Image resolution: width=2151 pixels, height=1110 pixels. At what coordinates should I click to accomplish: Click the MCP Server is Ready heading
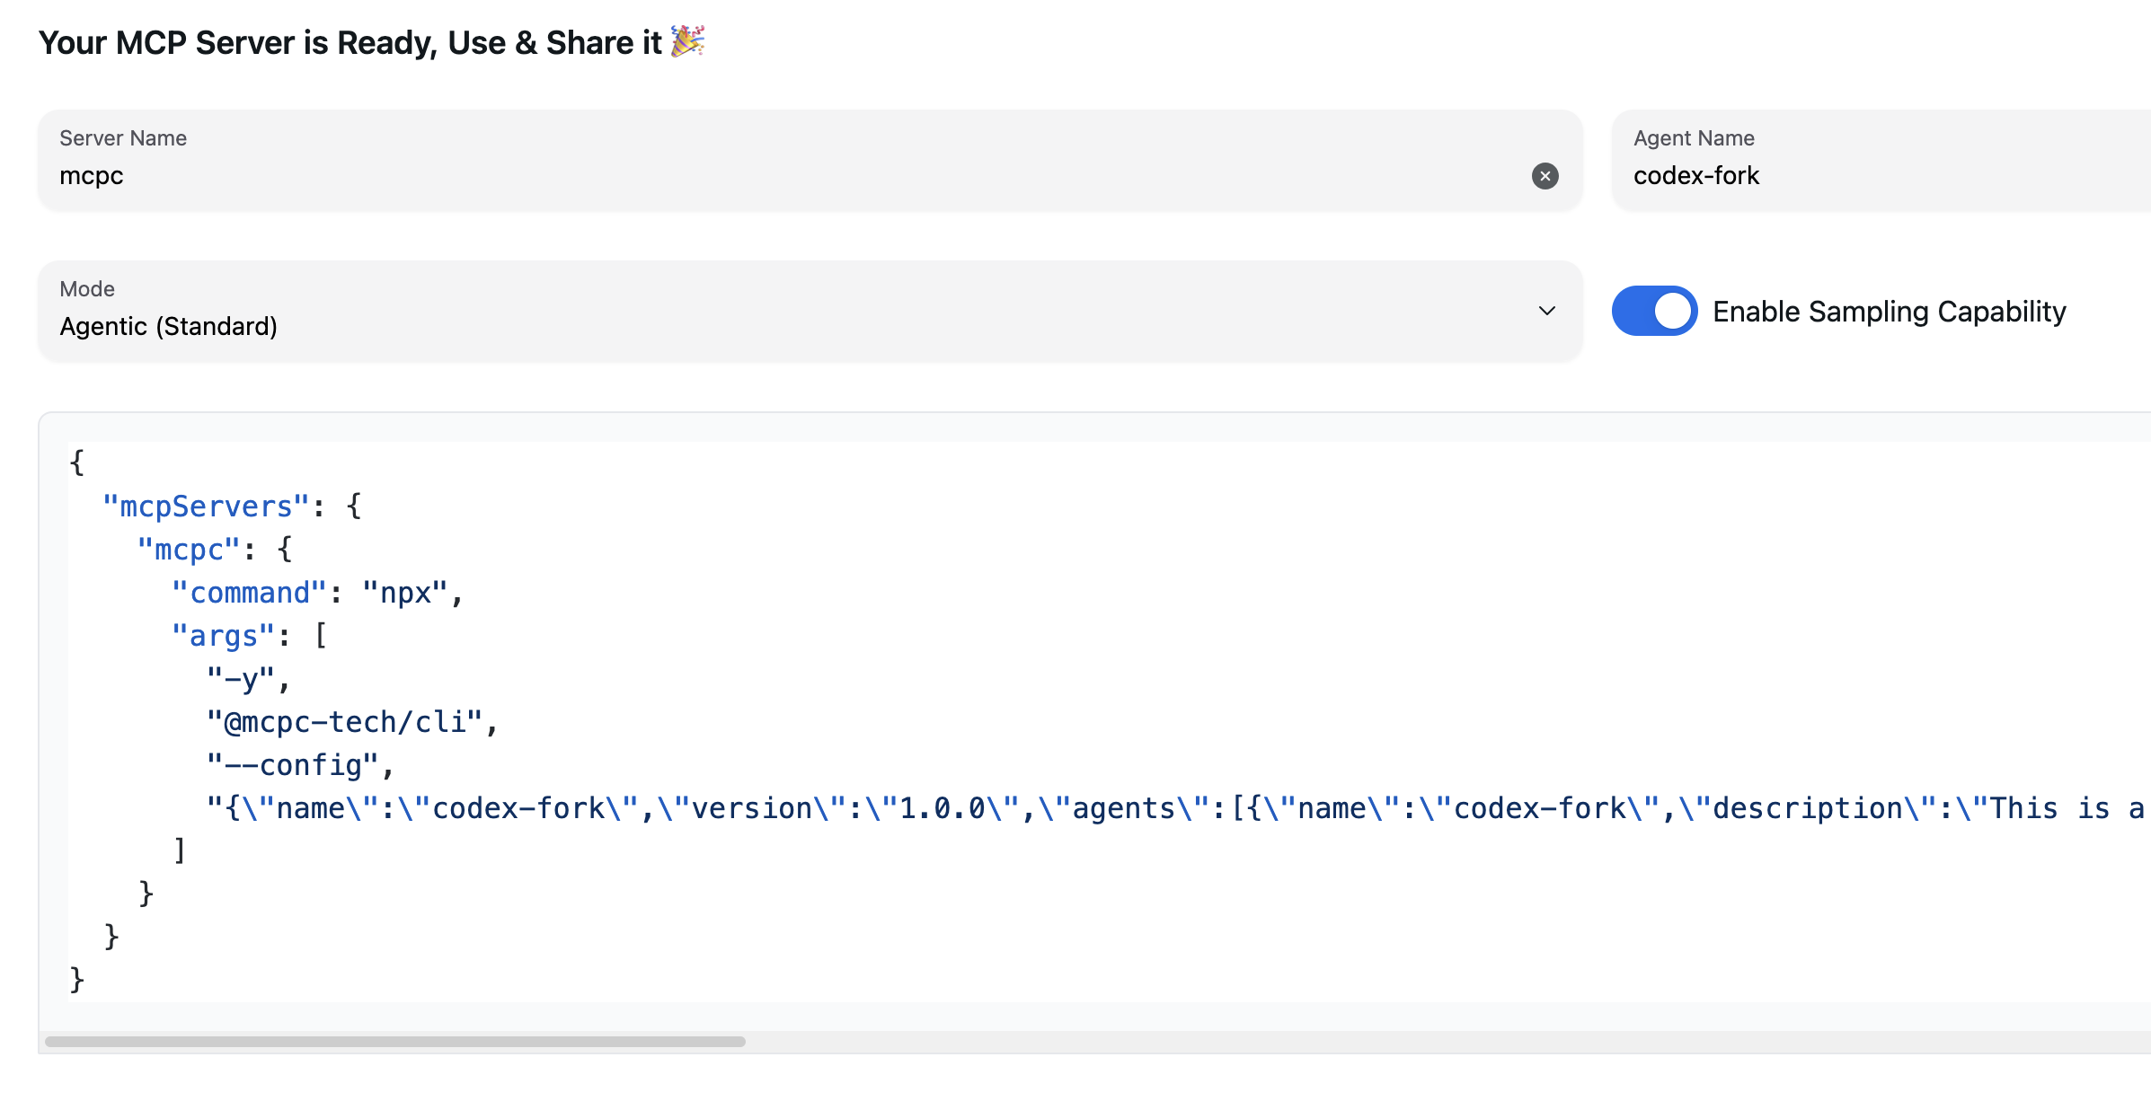(350, 42)
